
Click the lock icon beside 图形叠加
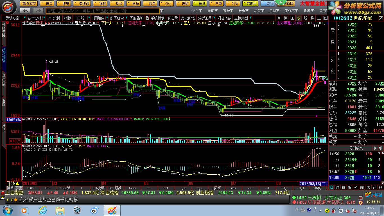tap(147, 18)
